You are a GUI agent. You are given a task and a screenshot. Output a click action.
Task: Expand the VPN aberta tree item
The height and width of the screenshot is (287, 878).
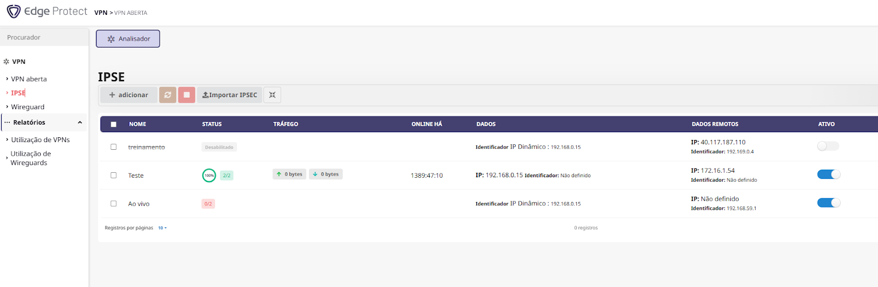click(x=7, y=79)
